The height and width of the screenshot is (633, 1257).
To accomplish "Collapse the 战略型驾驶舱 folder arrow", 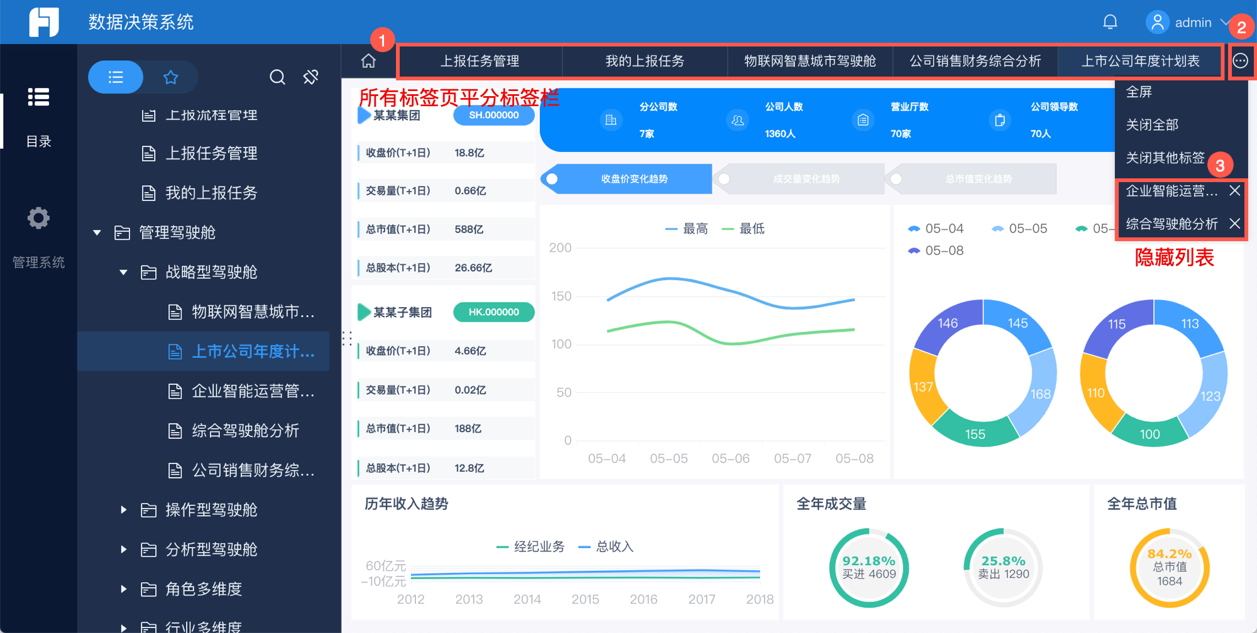I will pyautogui.click(x=123, y=273).
